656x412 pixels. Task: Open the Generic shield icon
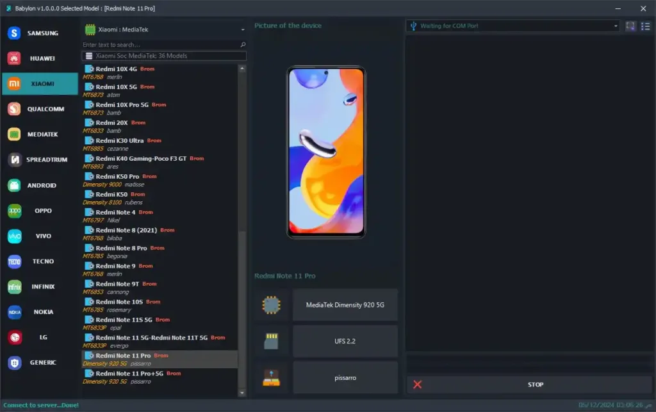click(x=15, y=363)
